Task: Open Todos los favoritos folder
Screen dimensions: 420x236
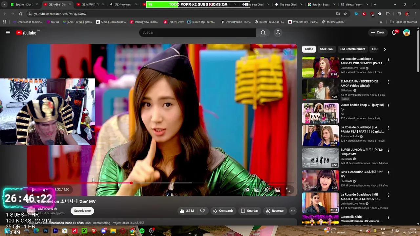Action: pyautogui.click(x=403, y=22)
